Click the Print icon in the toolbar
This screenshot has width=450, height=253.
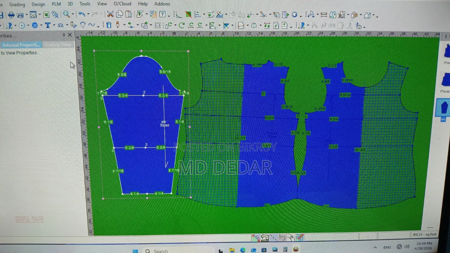tap(11, 15)
